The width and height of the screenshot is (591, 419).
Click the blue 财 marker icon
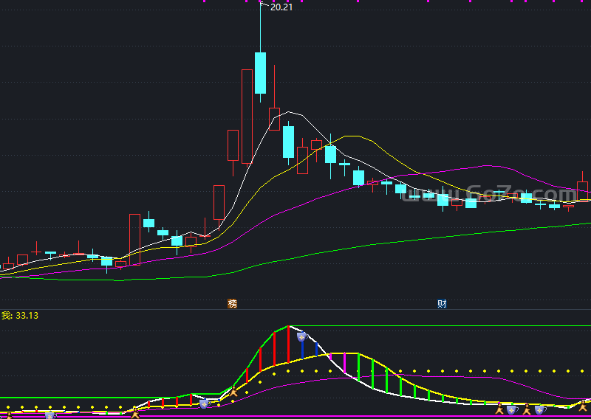(x=442, y=304)
